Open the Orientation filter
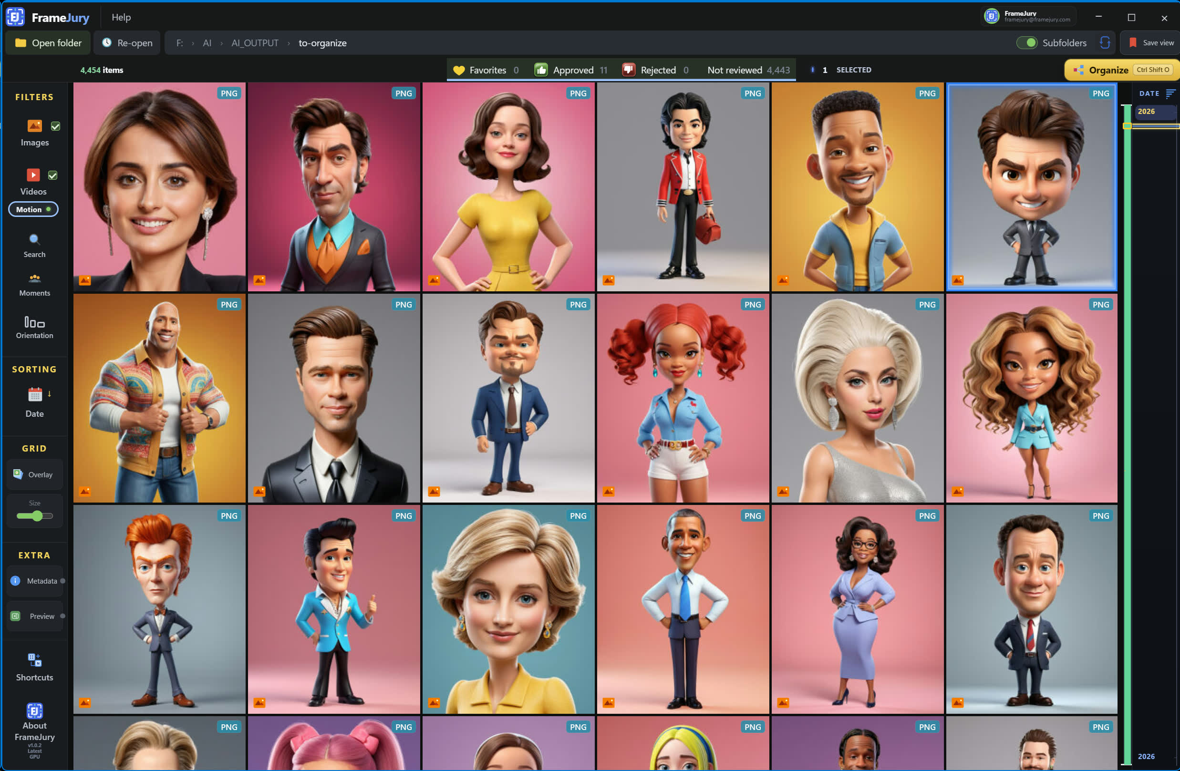The image size is (1180, 771). (34, 328)
